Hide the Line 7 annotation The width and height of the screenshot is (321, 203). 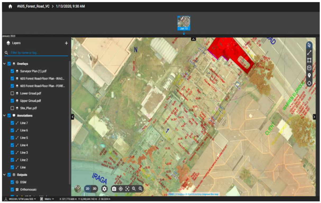pos(12,123)
